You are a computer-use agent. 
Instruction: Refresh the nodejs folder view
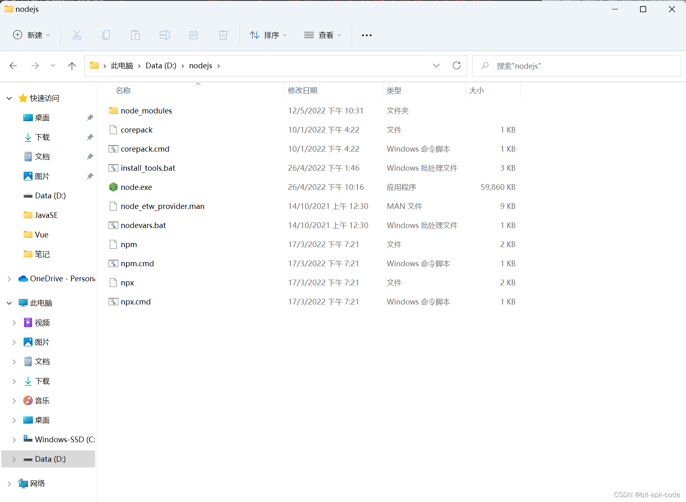(457, 65)
